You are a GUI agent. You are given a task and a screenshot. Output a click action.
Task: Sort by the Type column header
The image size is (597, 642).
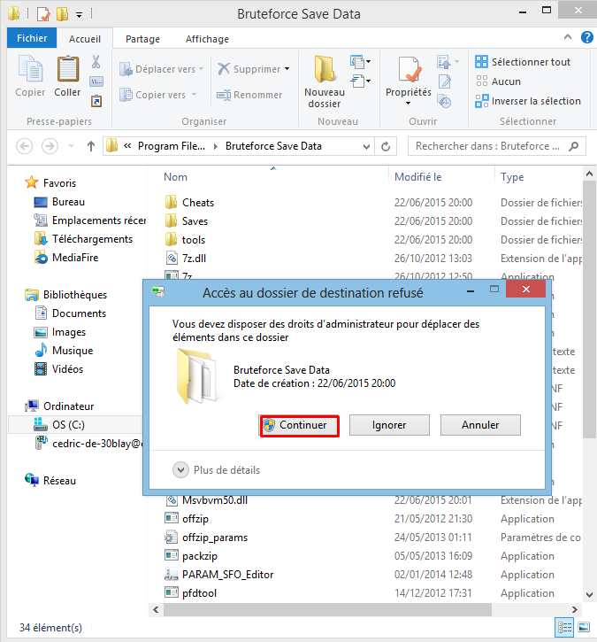coord(512,177)
